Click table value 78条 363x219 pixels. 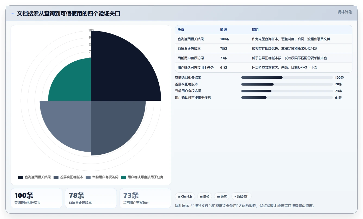coord(224,49)
